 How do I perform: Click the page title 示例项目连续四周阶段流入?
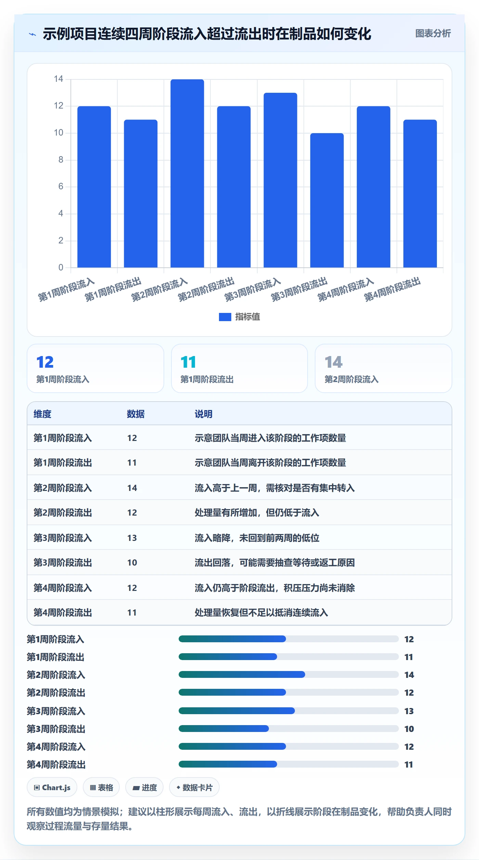(207, 34)
